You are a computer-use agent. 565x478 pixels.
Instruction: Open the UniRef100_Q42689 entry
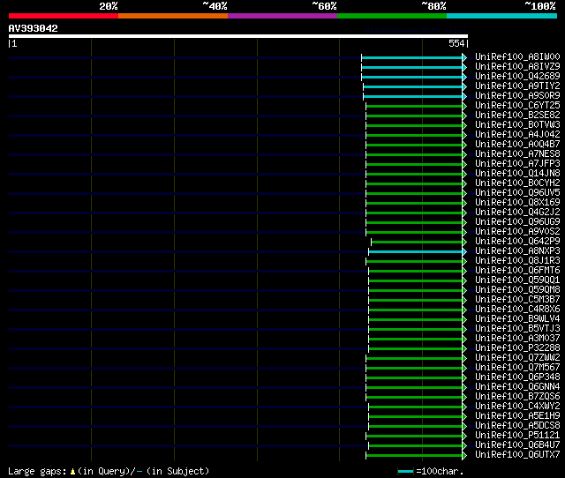click(x=517, y=77)
